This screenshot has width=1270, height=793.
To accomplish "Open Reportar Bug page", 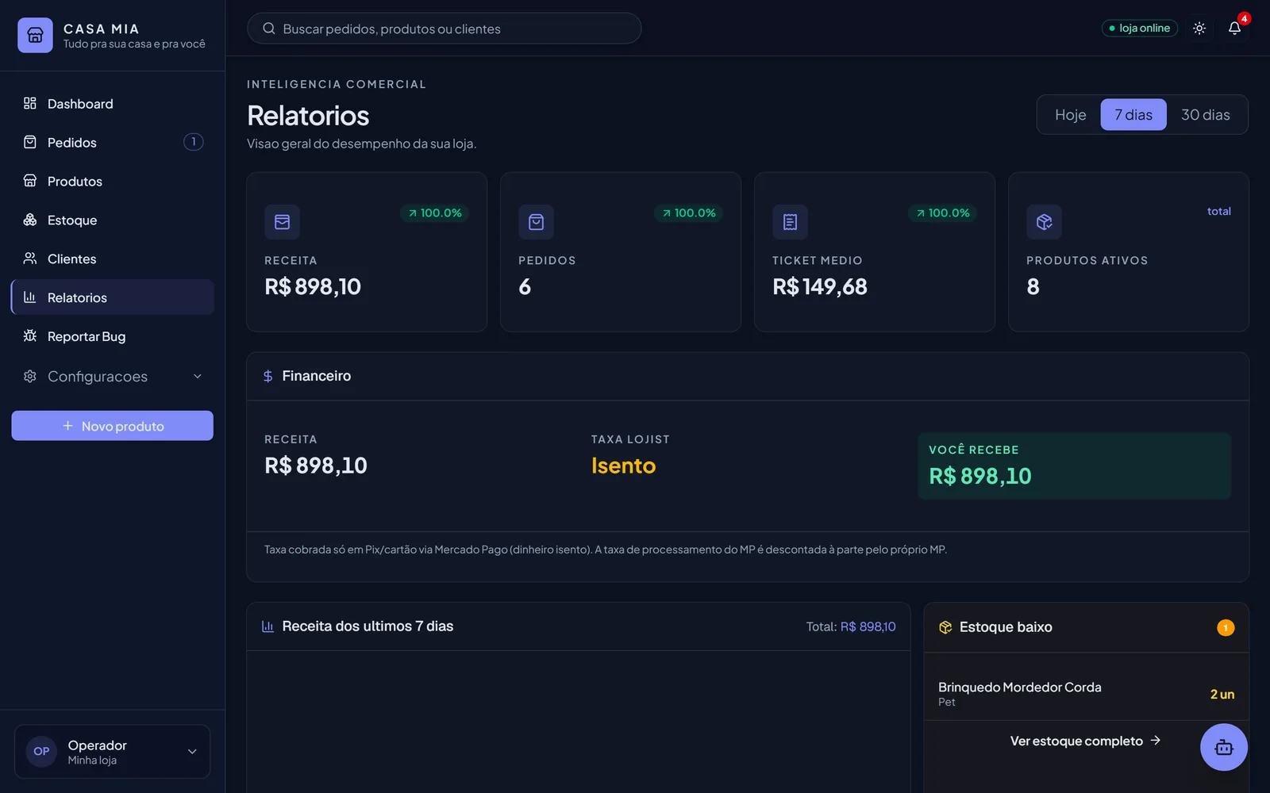I will coord(113,336).
